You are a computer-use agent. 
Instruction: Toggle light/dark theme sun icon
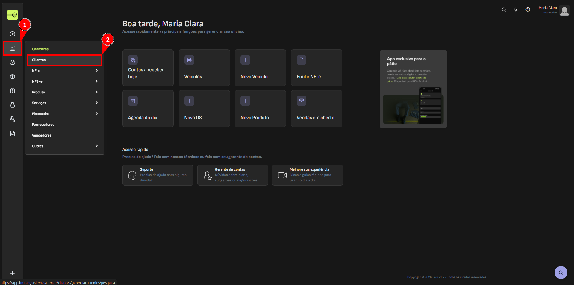[x=515, y=10]
